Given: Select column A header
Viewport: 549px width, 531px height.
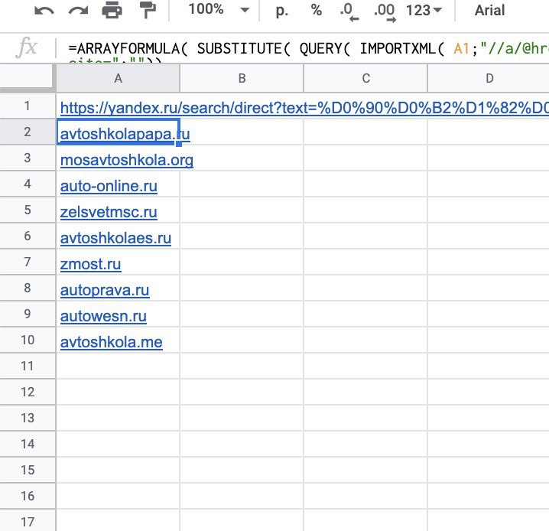Looking at the screenshot, I should pos(118,79).
